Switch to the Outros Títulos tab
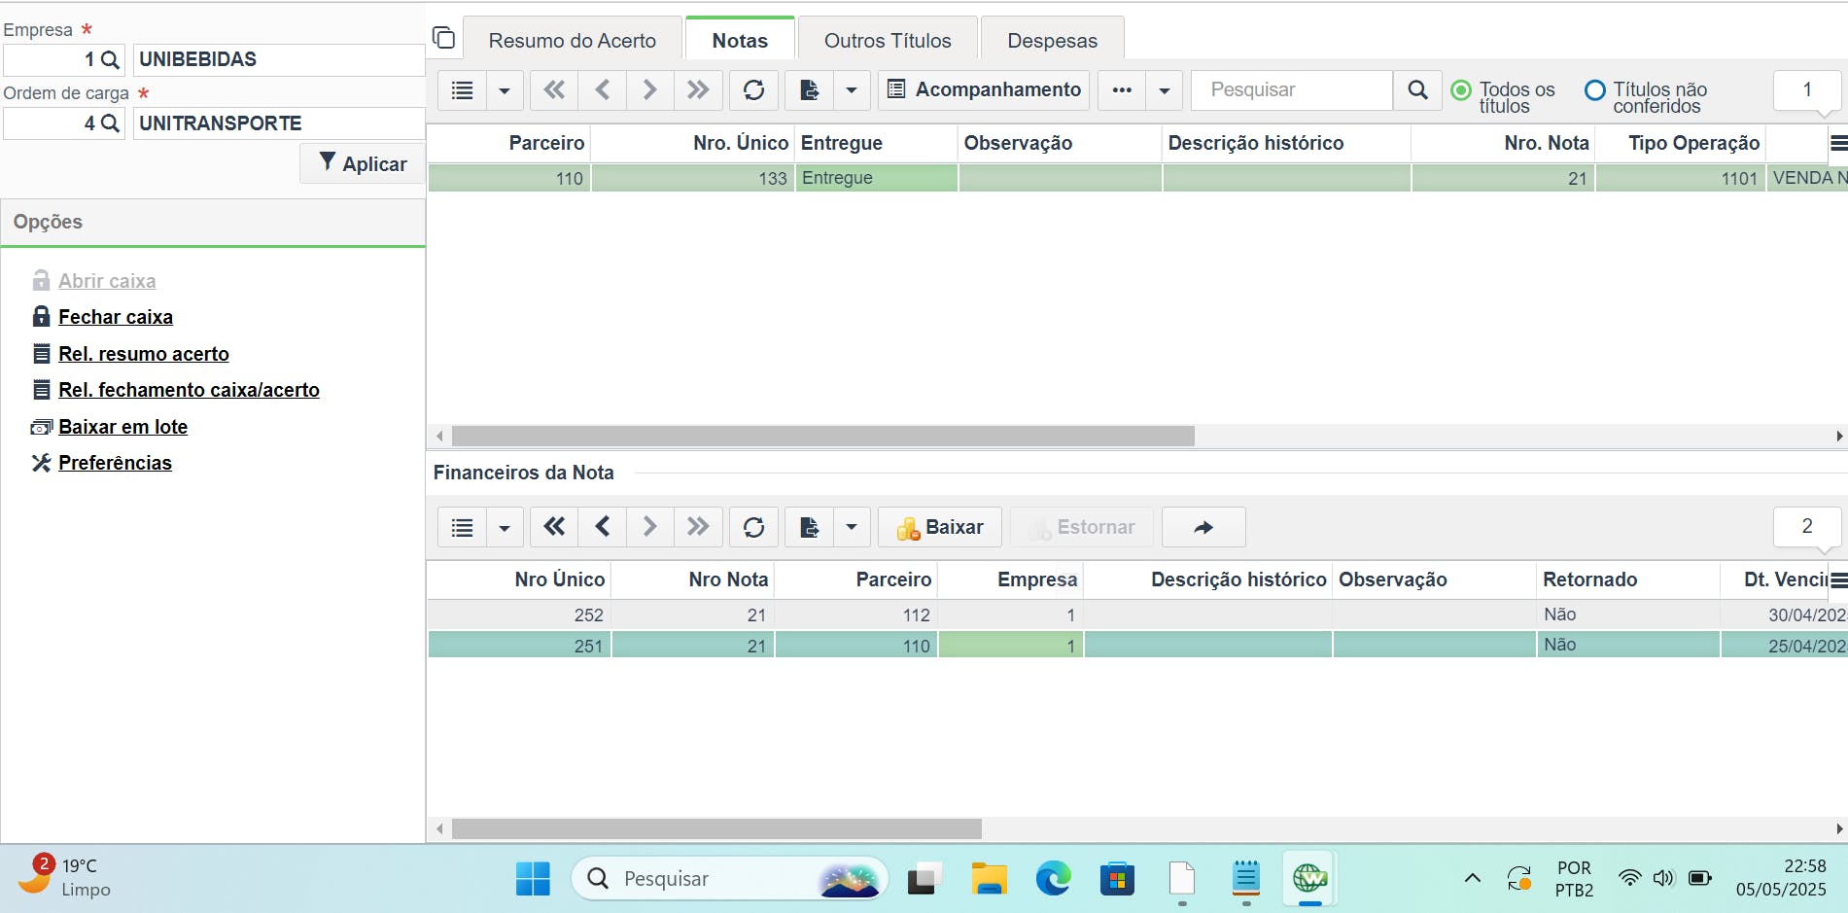This screenshot has height=913, width=1848. (888, 41)
